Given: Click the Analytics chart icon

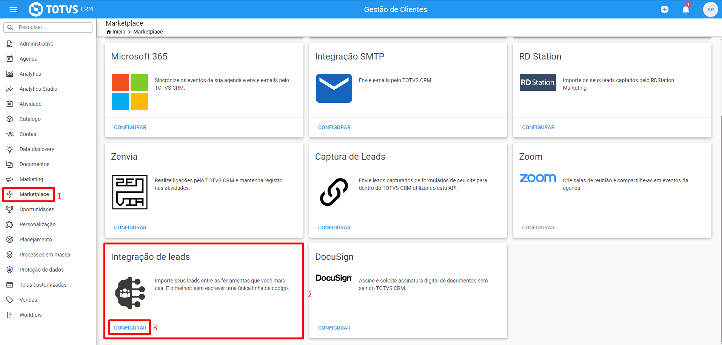Looking at the screenshot, I should click(10, 74).
